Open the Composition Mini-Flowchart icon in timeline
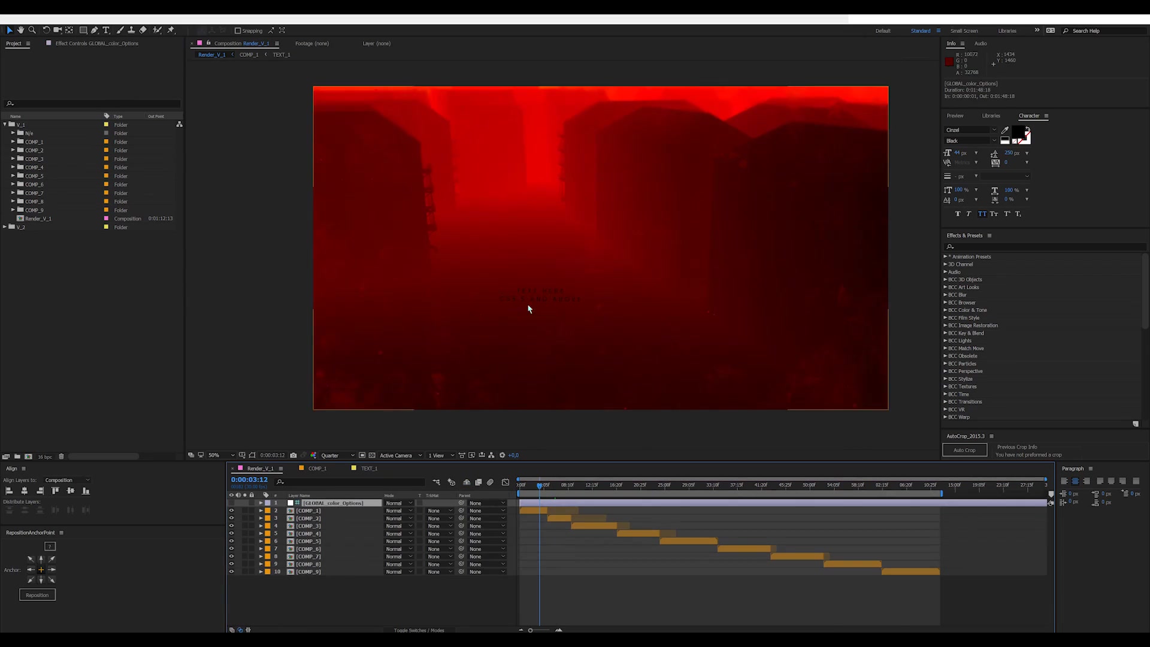The height and width of the screenshot is (647, 1150). 436,482
